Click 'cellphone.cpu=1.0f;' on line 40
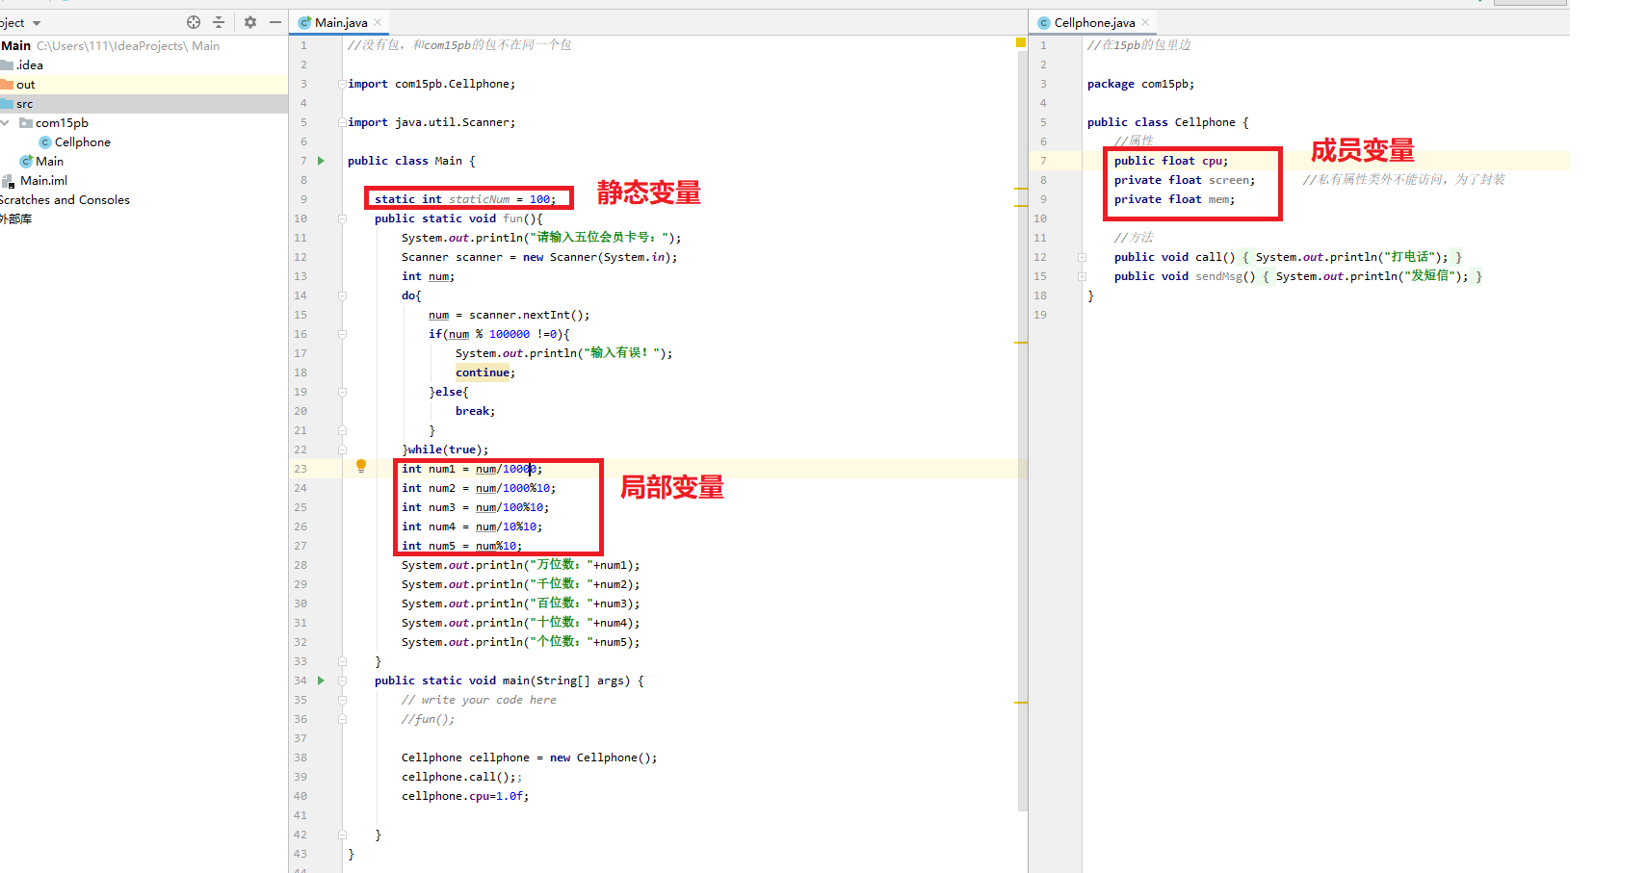 point(465,796)
